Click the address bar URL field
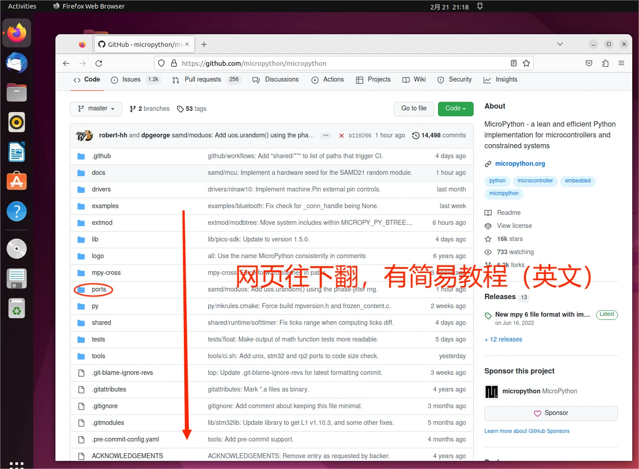639x469 pixels. [343, 64]
